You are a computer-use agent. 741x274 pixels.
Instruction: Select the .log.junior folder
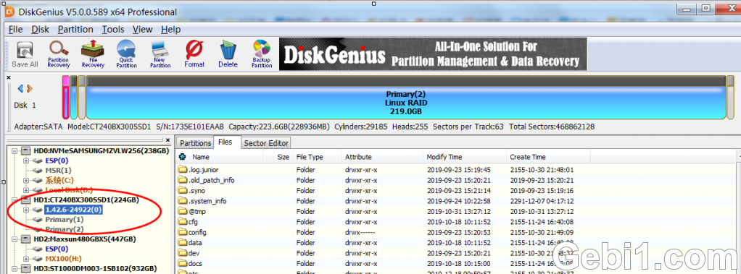(x=204, y=170)
